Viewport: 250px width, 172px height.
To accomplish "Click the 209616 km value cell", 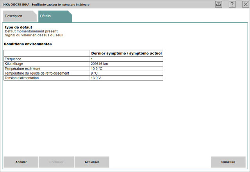I will tap(127, 64).
